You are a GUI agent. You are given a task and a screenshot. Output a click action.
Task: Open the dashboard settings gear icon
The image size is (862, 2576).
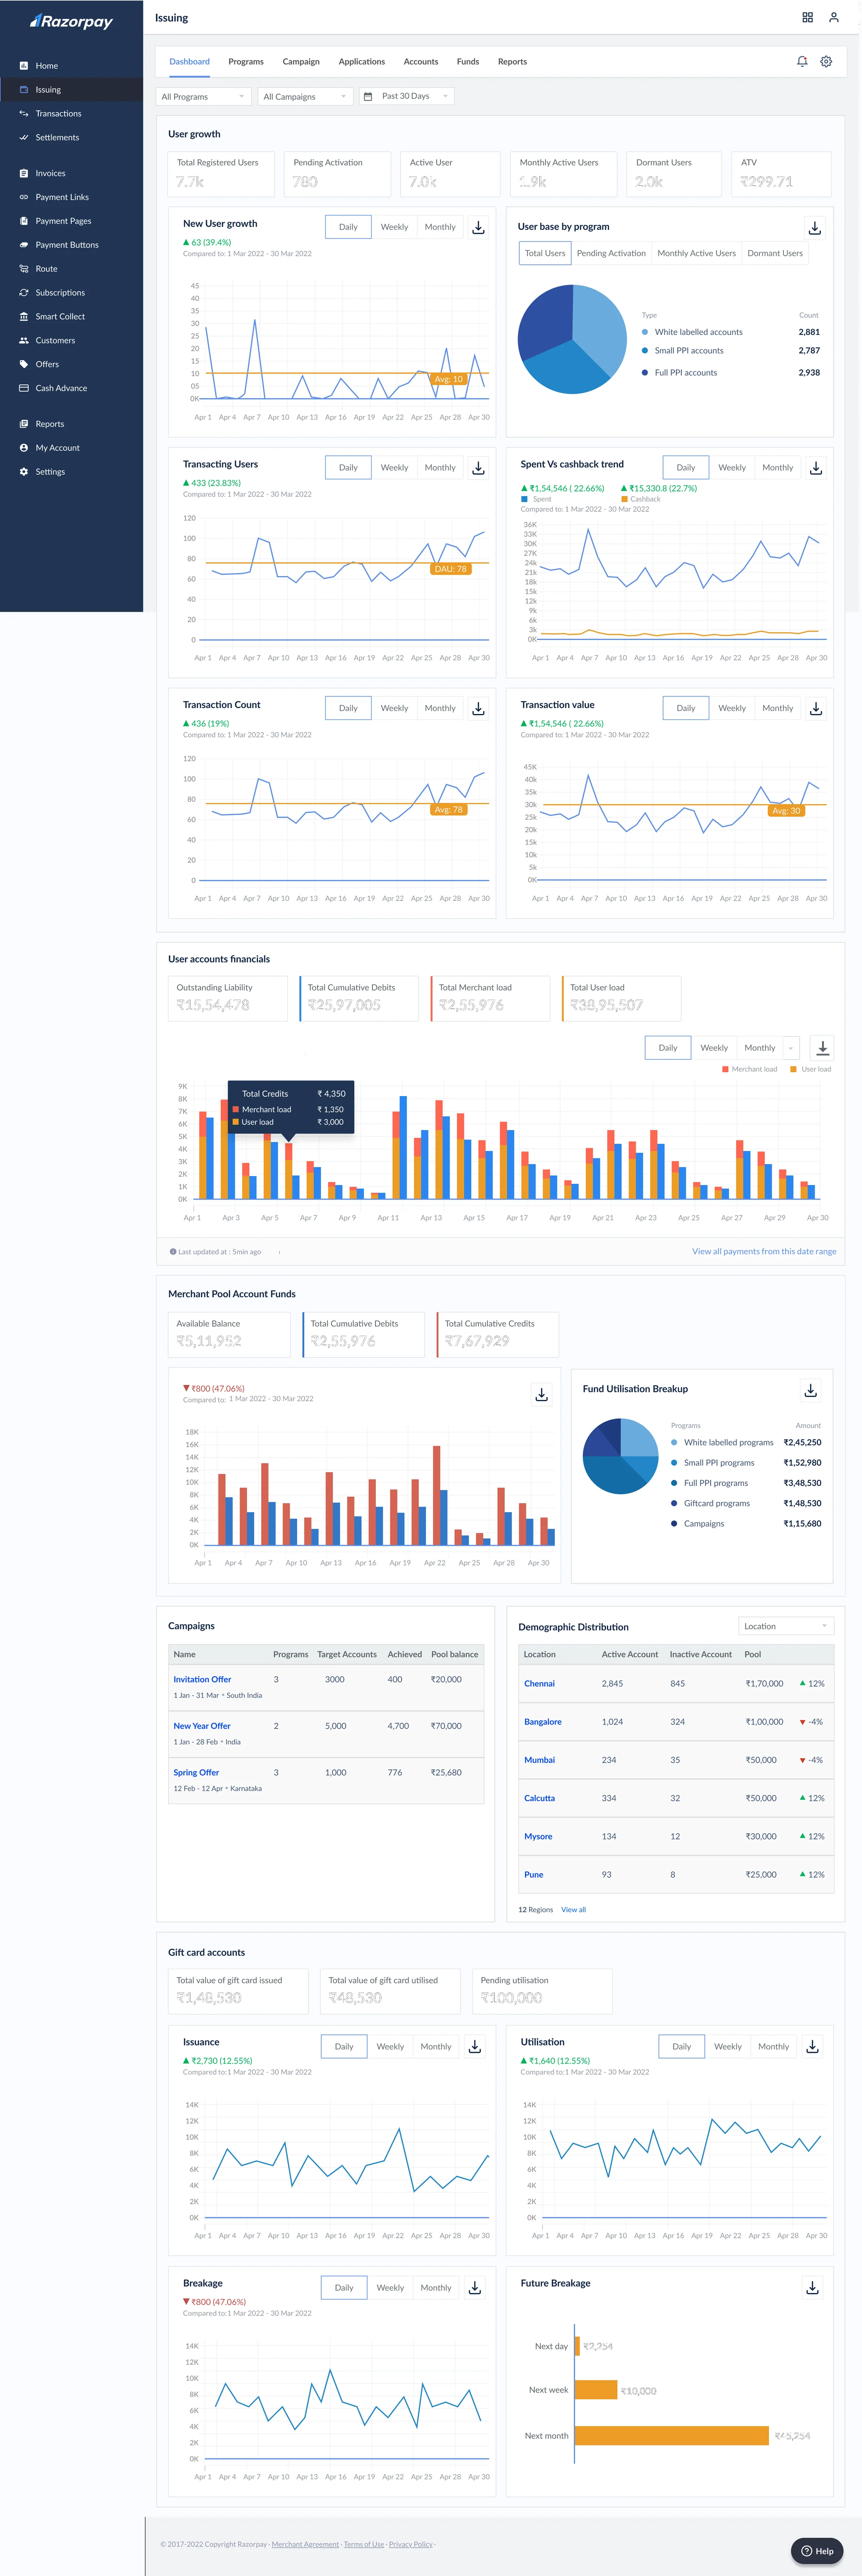click(x=826, y=62)
